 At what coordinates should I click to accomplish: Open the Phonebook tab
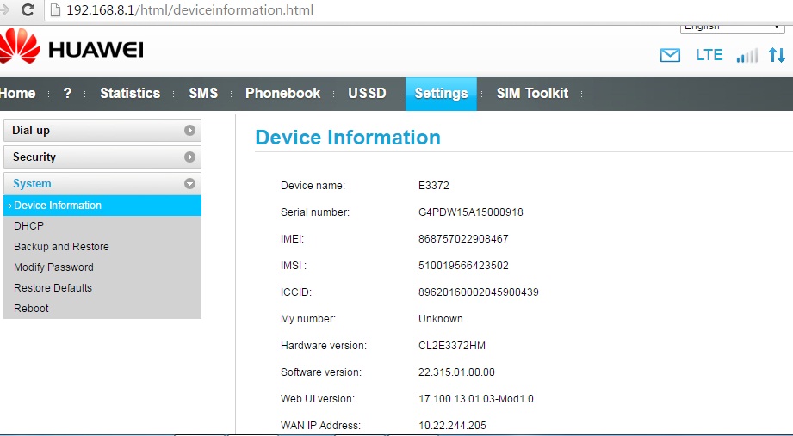(282, 94)
